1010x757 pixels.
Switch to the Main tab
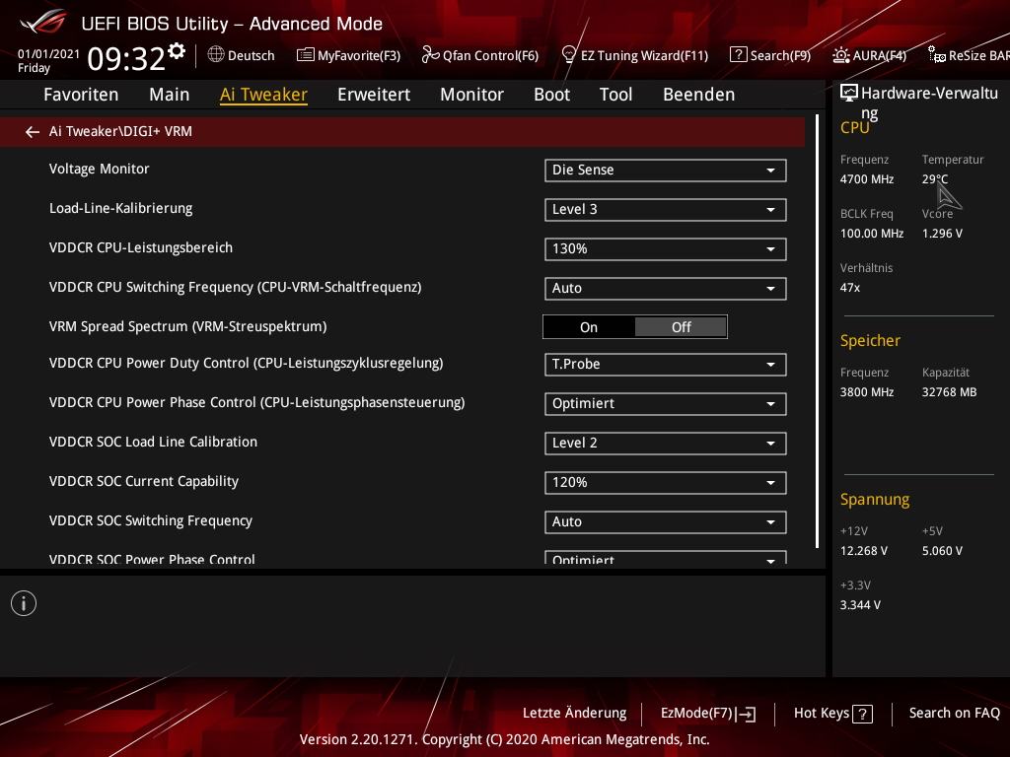(x=170, y=95)
